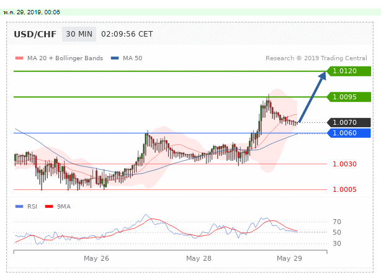Screen dimensions: 381x280
Task: Click the RSI legend swatch
Action: [19, 206]
